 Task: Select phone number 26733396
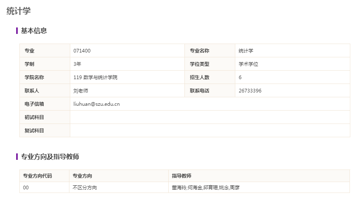[250, 91]
